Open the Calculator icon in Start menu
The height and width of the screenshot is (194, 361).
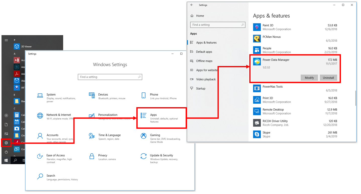pos(17,115)
